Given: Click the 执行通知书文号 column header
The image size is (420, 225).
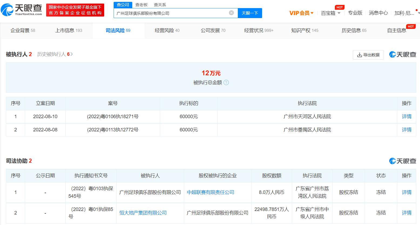Looking at the screenshot, I should (x=91, y=176).
